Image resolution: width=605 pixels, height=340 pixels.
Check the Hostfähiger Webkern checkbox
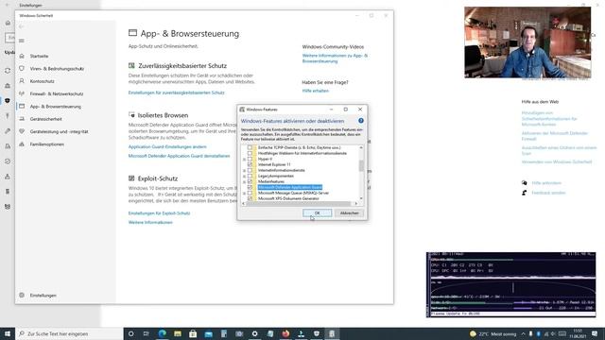[250, 153]
